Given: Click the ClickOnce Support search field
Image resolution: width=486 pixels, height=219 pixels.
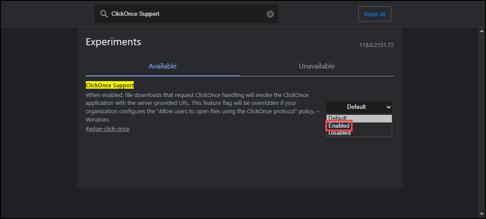Looking at the screenshot, I should [186, 14].
